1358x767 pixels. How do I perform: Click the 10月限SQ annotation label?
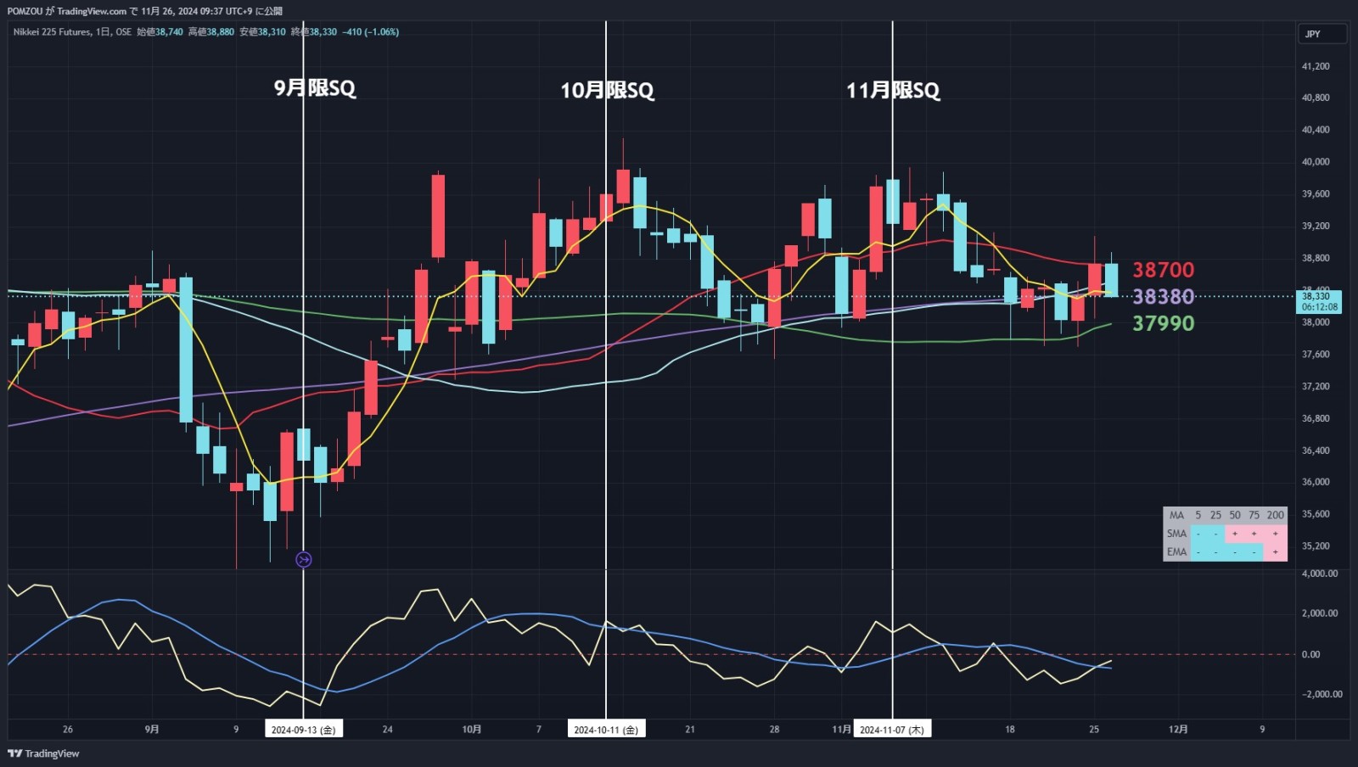tap(607, 90)
